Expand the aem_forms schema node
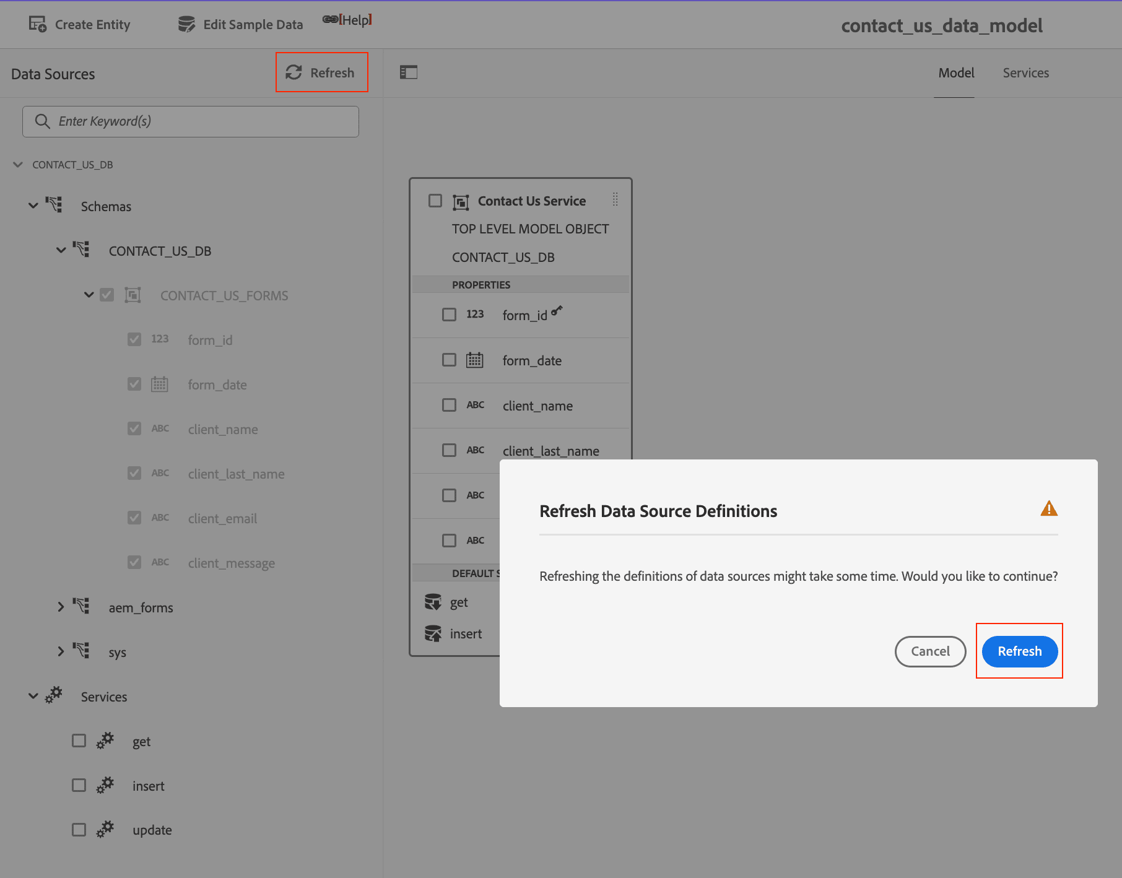This screenshot has width=1122, height=878. 61,607
